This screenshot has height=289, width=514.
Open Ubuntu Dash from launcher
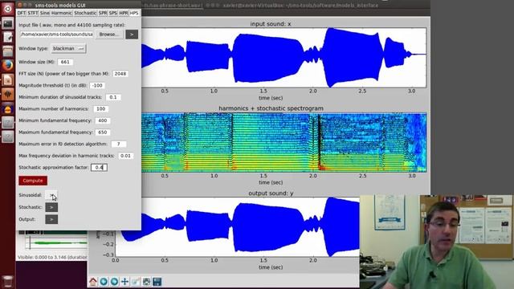(x=7, y=9)
